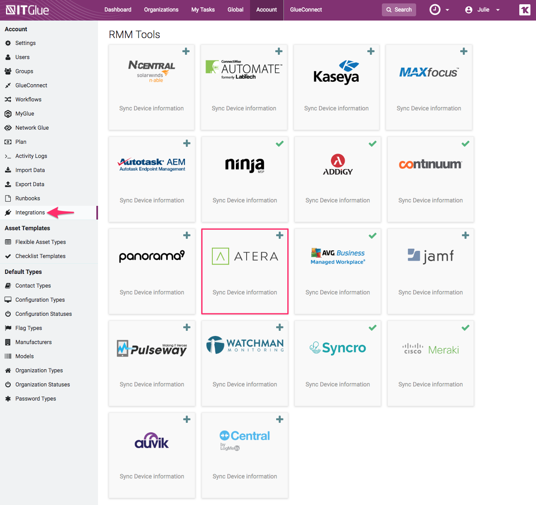Click the Search box

point(399,9)
